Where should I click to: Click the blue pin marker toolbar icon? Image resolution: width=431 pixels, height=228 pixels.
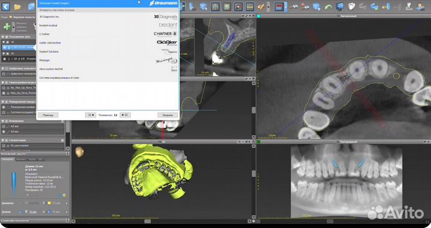point(192,7)
